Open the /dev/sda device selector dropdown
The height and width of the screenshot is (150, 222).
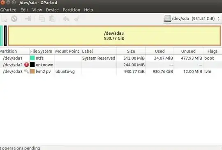point(192,19)
